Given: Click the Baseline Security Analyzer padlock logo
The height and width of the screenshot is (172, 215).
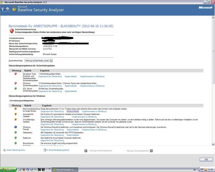Looking at the screenshot, I should click(x=14, y=9).
